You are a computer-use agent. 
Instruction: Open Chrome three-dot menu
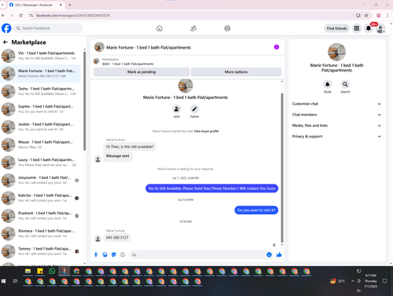point(387,16)
